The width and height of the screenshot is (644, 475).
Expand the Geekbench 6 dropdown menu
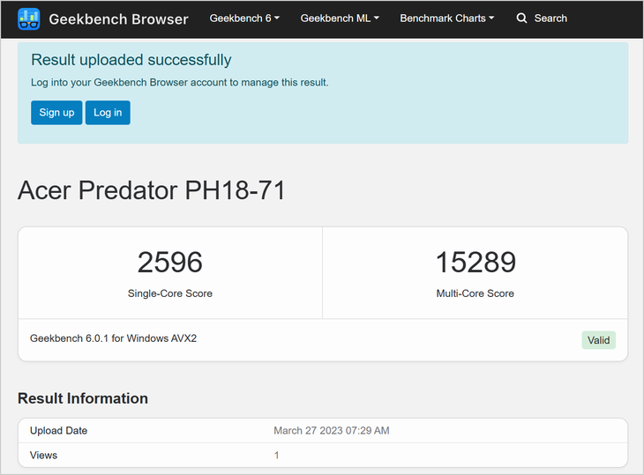coord(244,18)
